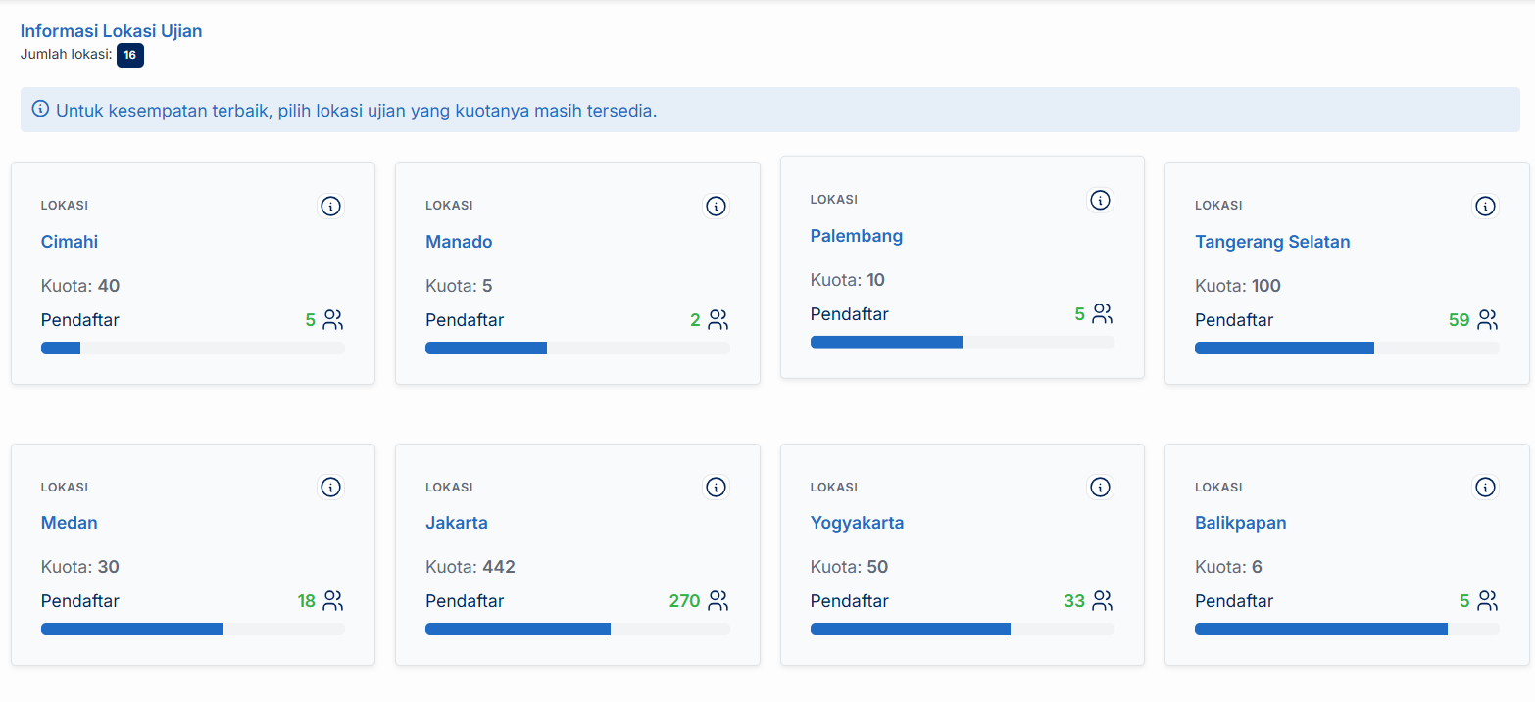1535x702 pixels.
Task: Click the info icon on Medan card
Action: coord(331,487)
